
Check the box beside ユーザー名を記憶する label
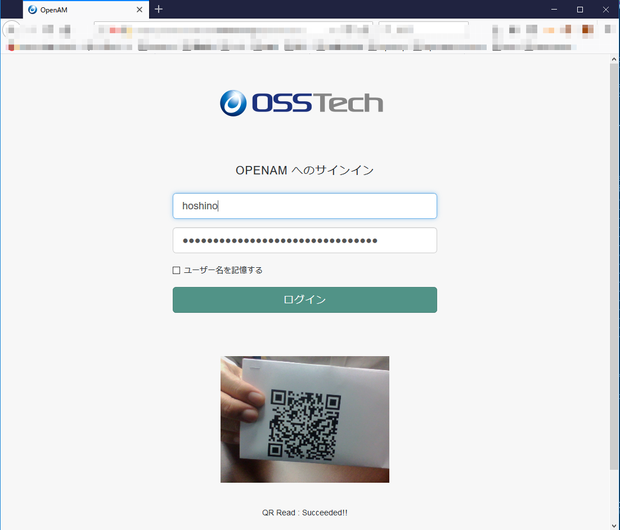click(x=176, y=270)
